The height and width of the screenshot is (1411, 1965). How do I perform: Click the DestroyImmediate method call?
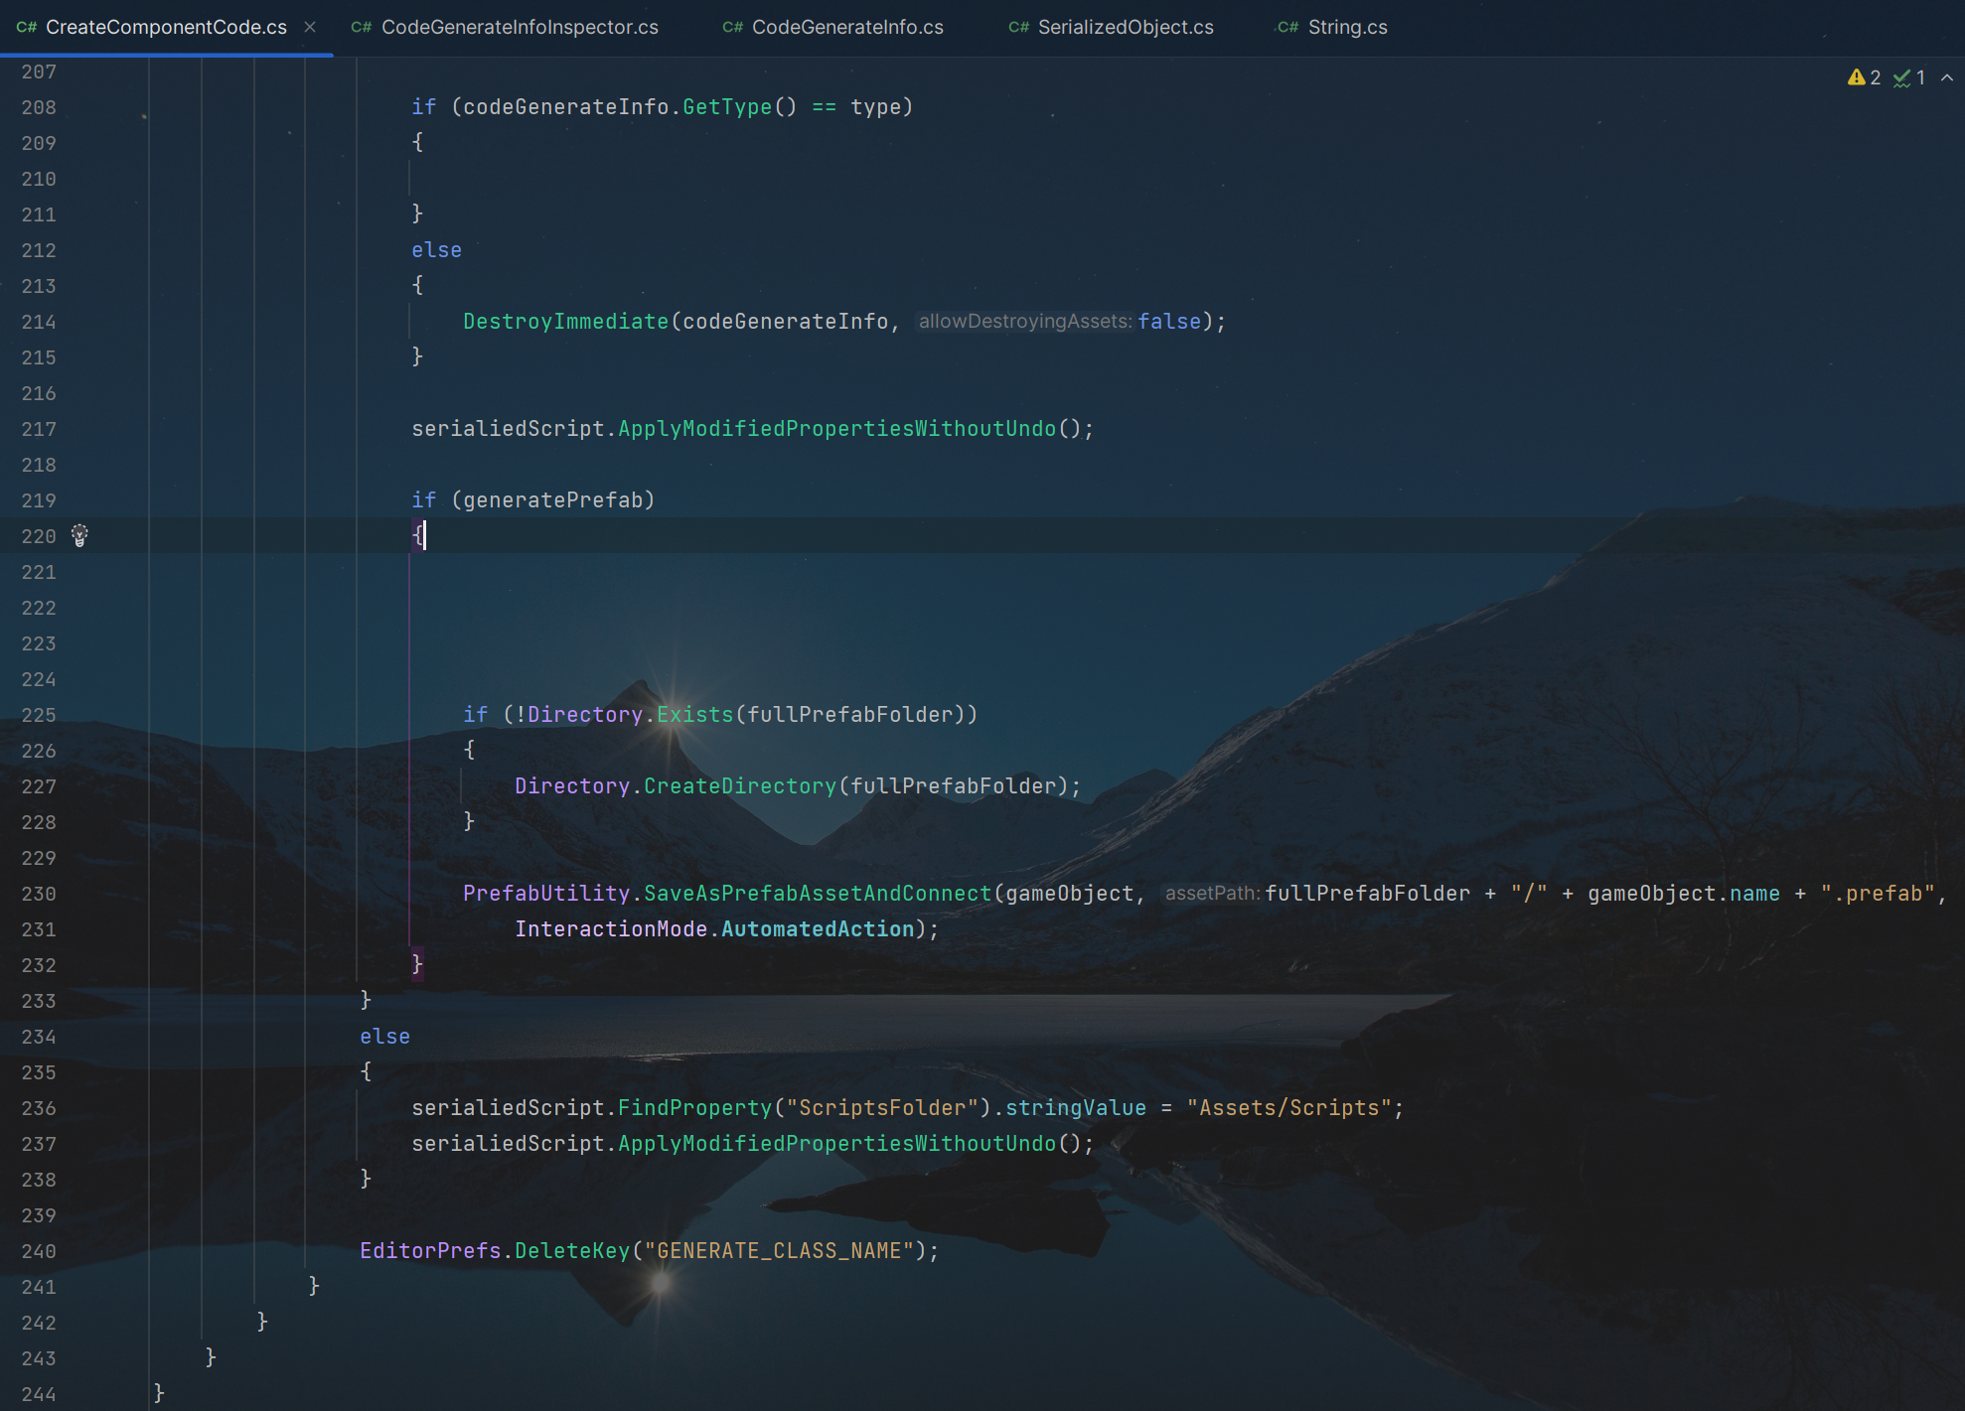point(565,322)
